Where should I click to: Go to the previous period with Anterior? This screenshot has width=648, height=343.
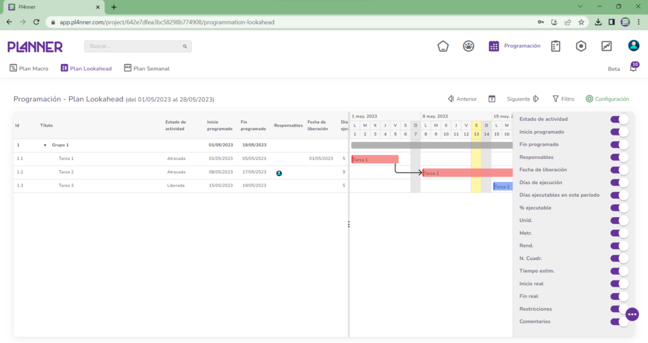click(x=463, y=99)
